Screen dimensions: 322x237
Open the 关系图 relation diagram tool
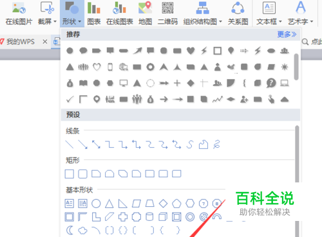coord(238,13)
